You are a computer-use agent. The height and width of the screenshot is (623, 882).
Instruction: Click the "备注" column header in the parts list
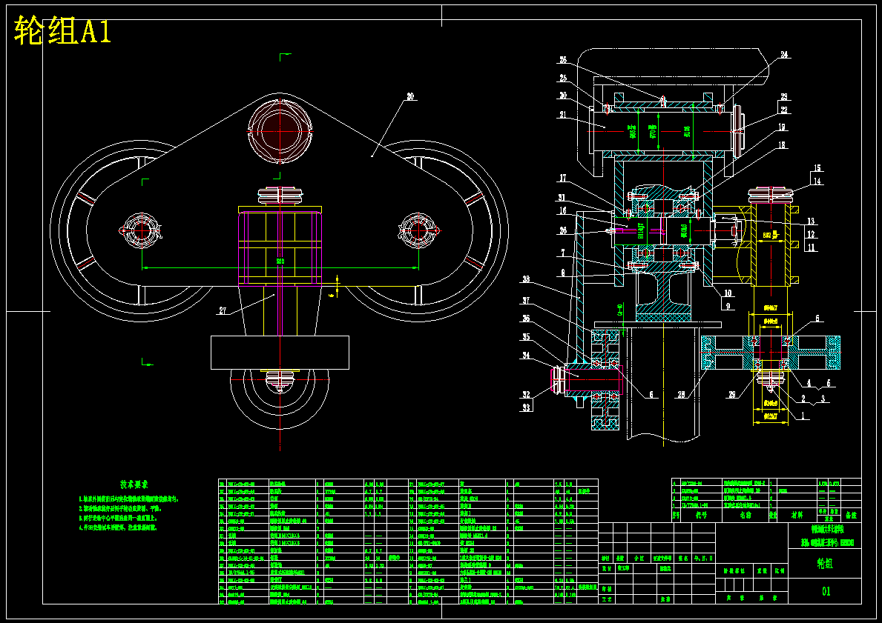851,515
